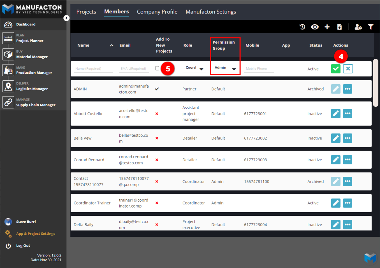Viewport: 380px width, 268px height.
Task: Edit Abbott Costello with pencil icon
Action: pyautogui.click(x=335, y=113)
